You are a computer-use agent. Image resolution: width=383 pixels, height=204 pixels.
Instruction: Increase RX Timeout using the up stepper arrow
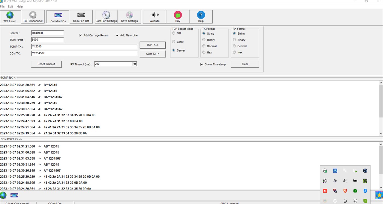(x=135, y=63)
